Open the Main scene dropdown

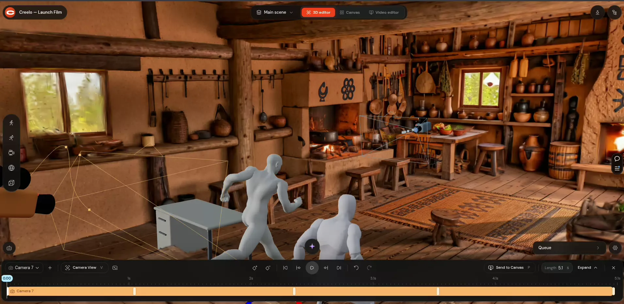pyautogui.click(x=275, y=12)
